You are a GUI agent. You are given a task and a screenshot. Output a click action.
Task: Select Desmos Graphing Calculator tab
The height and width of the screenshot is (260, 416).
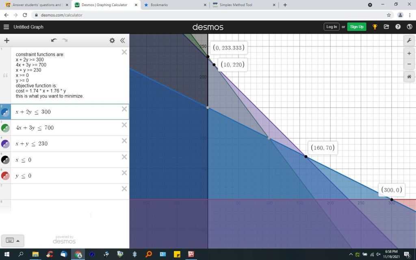(x=106, y=5)
